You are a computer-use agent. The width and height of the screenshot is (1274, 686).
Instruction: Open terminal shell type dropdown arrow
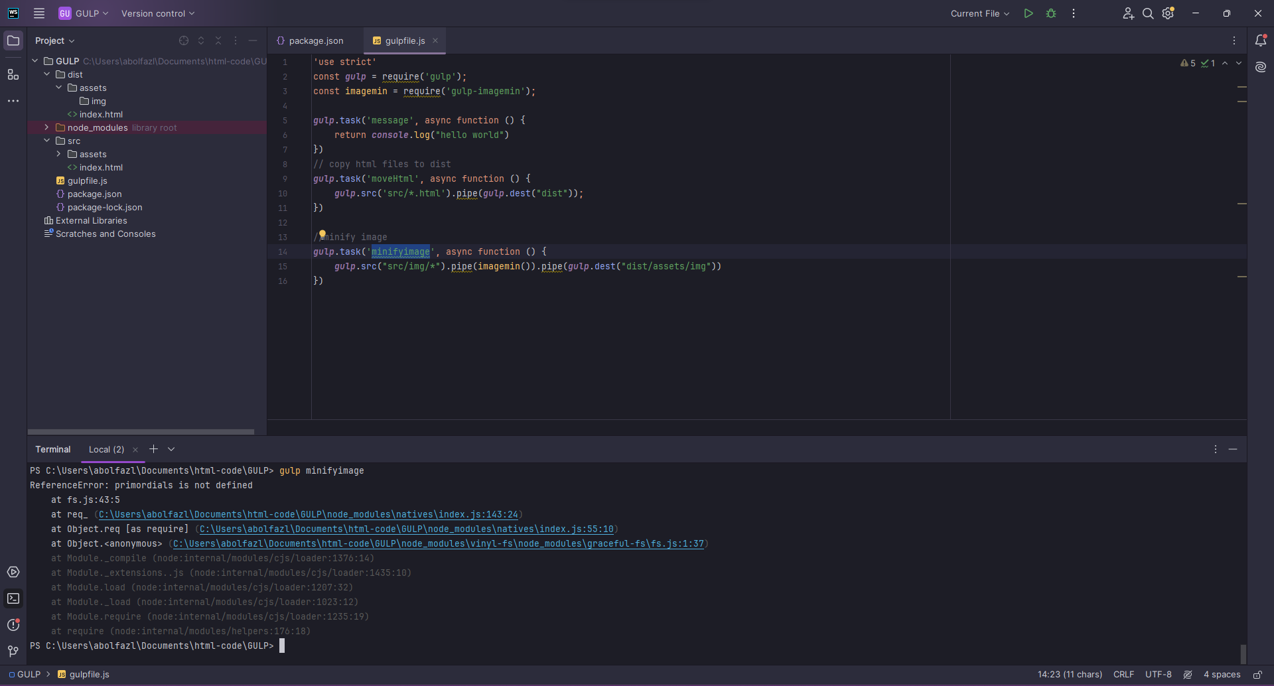point(171,449)
